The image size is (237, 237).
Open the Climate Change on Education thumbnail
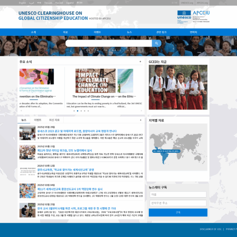point(95,81)
